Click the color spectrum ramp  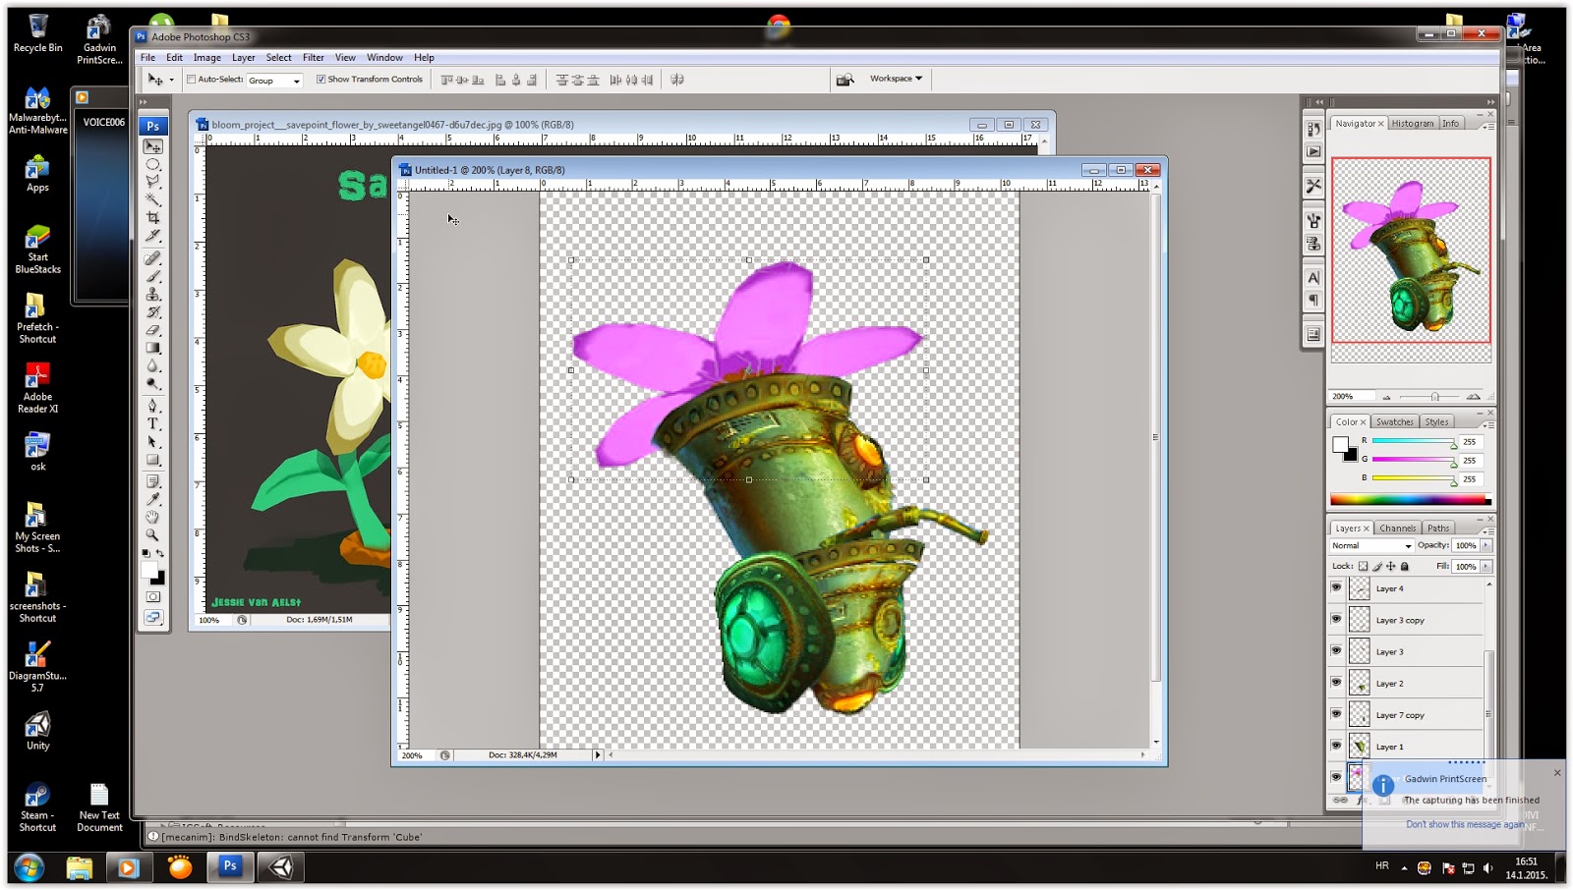[x=1410, y=500]
